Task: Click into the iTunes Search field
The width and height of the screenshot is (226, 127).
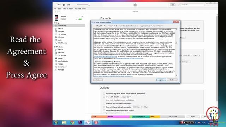Action: pyautogui.click(x=191, y=5)
